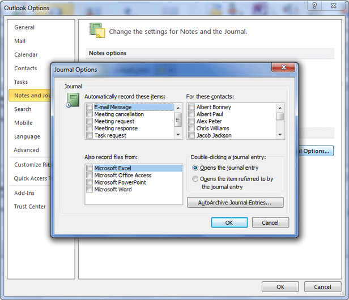Tick the E-mail Message checkbox

pyautogui.click(x=90, y=107)
